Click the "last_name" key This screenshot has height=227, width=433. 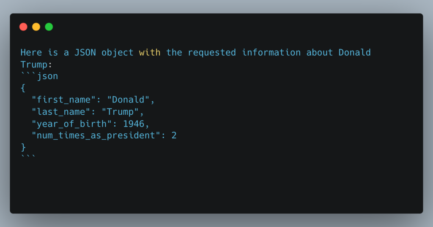click(61, 112)
